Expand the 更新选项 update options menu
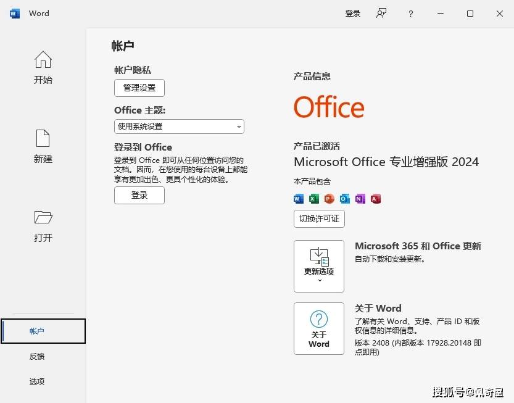The width and height of the screenshot is (514, 403). pos(319,266)
